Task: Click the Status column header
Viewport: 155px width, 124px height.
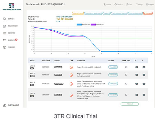Action: [x=57, y=61]
